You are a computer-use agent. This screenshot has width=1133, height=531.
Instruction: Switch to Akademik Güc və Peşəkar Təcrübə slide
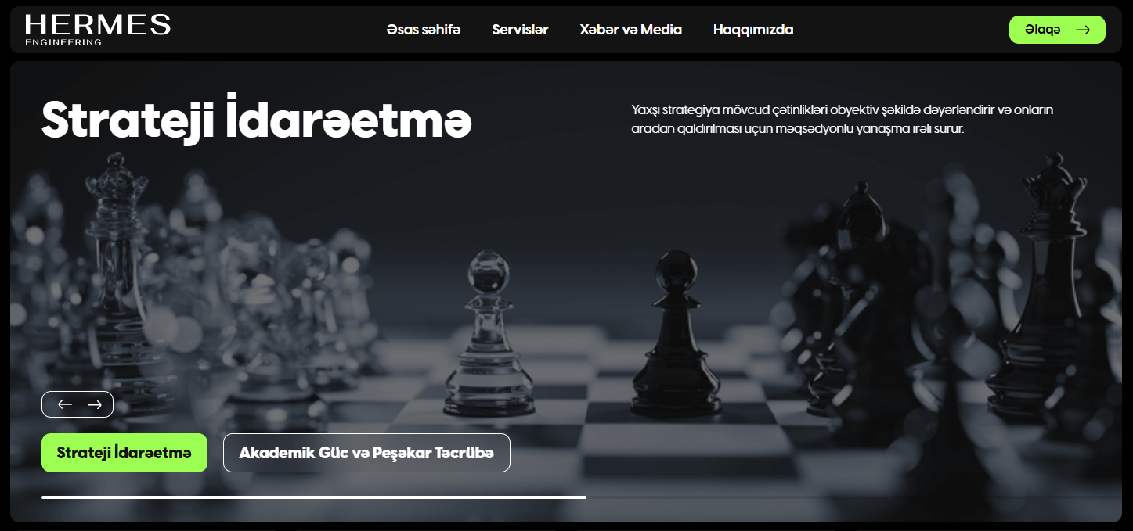pyautogui.click(x=366, y=453)
